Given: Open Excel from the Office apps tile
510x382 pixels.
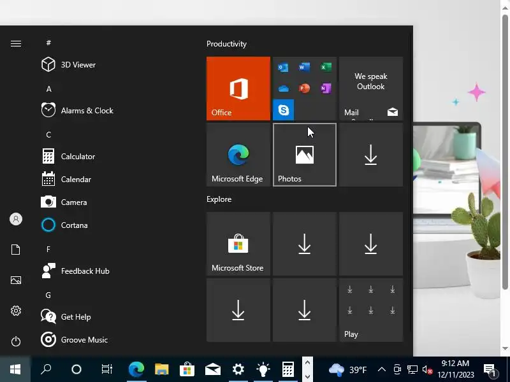Looking at the screenshot, I should coord(326,67).
